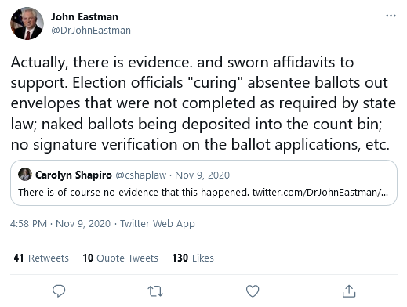Screen dimensions: 407x307
Task: Open Carolyn Shapiro's small avatar
Action: click(25, 175)
